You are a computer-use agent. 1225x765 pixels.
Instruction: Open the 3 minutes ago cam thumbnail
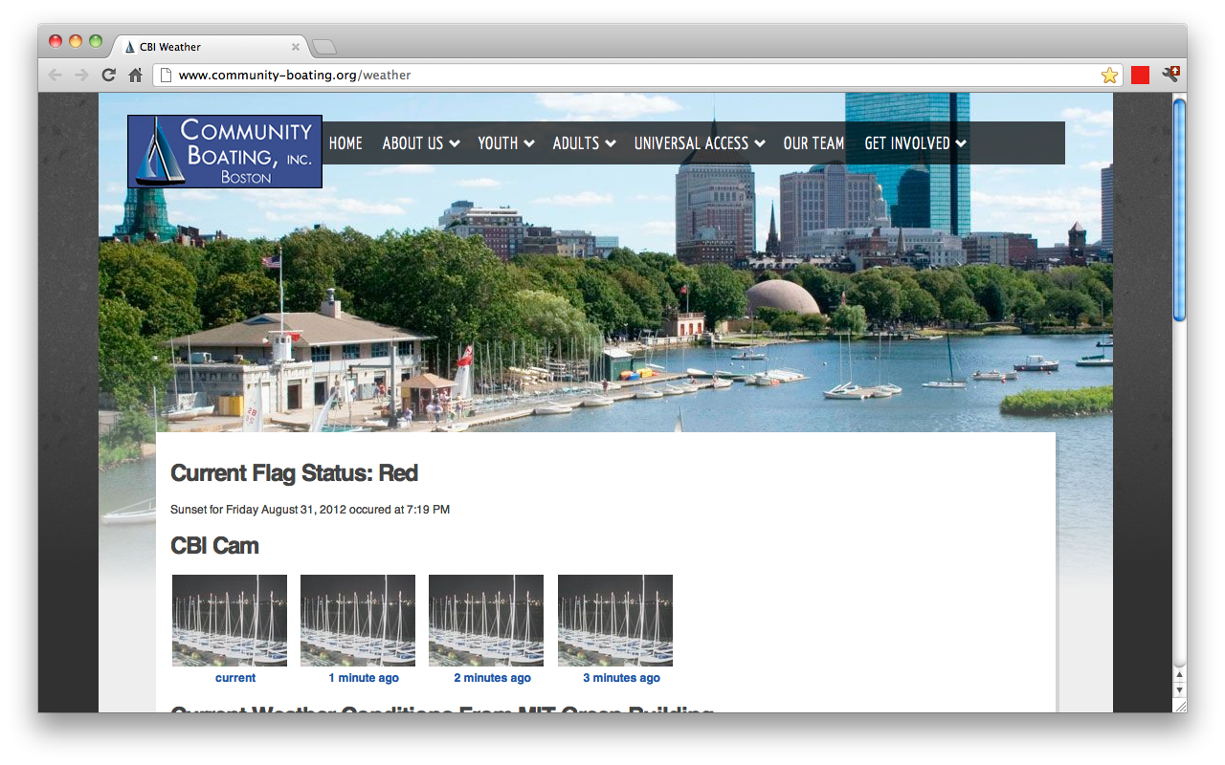click(x=615, y=621)
